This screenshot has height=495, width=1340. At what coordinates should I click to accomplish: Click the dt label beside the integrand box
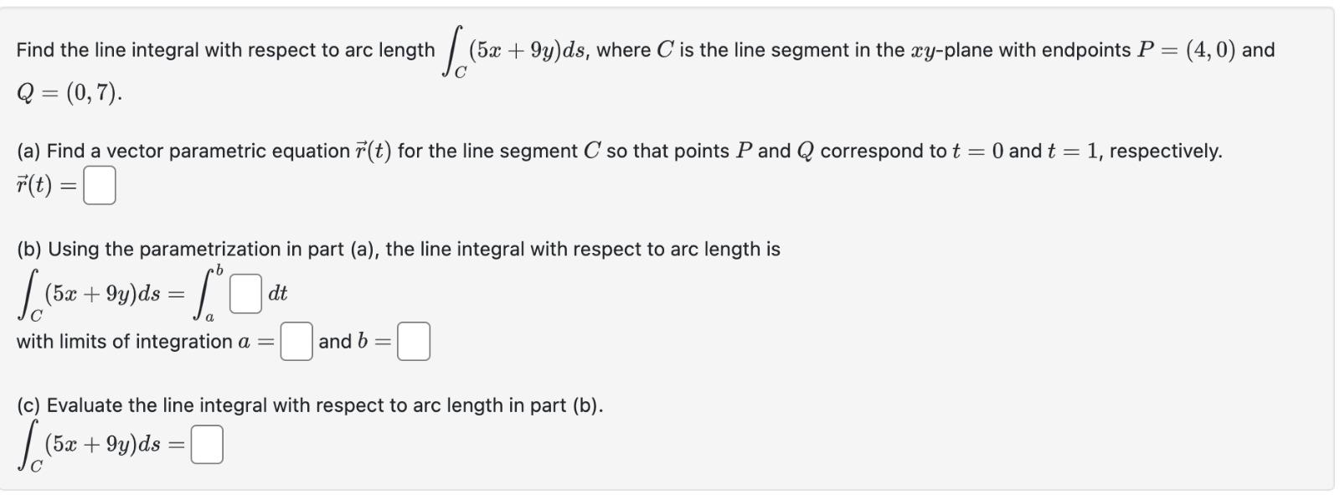[x=277, y=292]
